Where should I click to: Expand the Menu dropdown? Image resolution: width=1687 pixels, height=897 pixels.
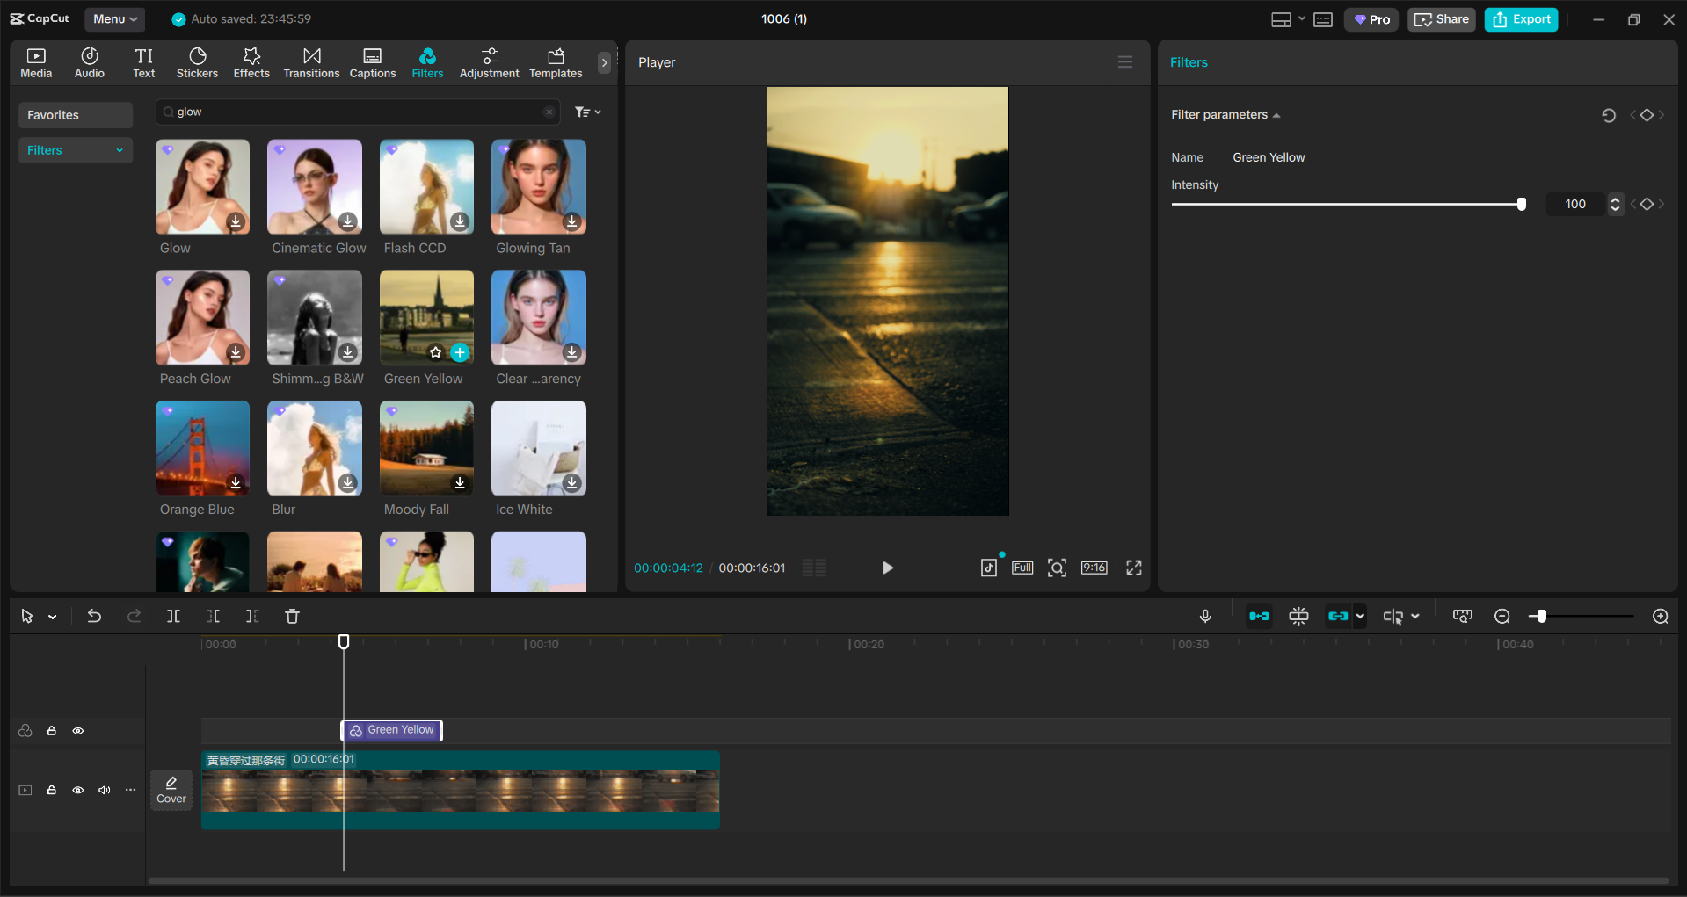point(114,18)
